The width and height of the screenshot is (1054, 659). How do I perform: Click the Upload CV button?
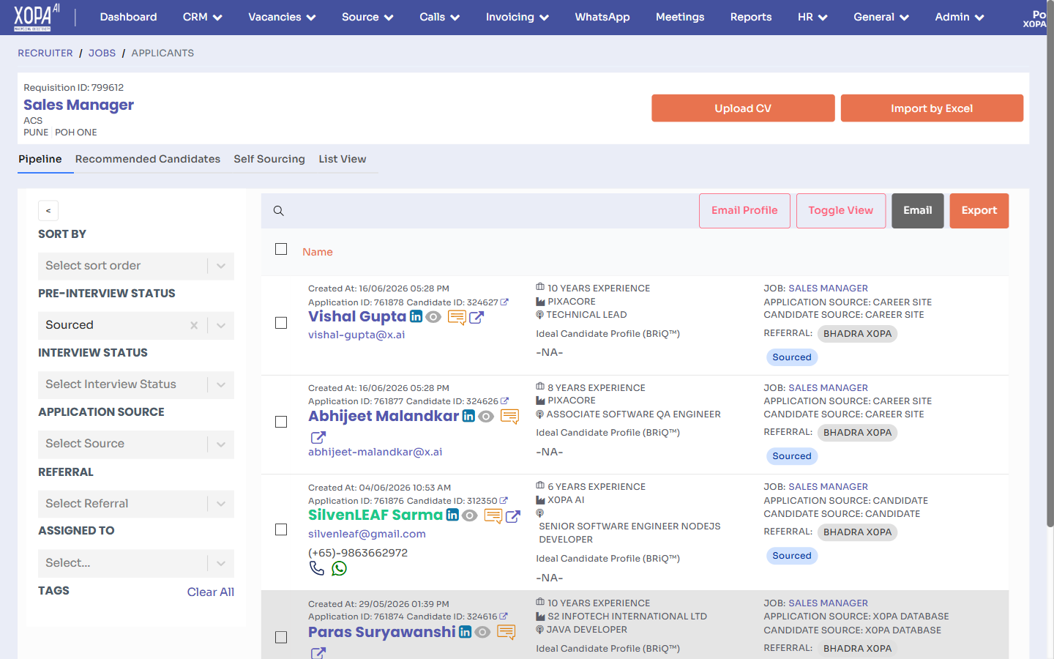[743, 108]
